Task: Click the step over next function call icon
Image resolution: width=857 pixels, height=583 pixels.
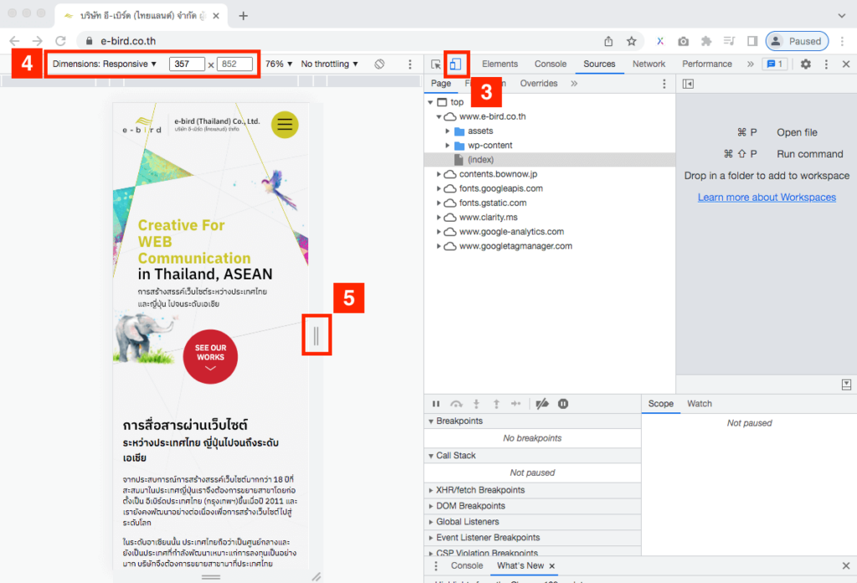Action: click(x=456, y=404)
